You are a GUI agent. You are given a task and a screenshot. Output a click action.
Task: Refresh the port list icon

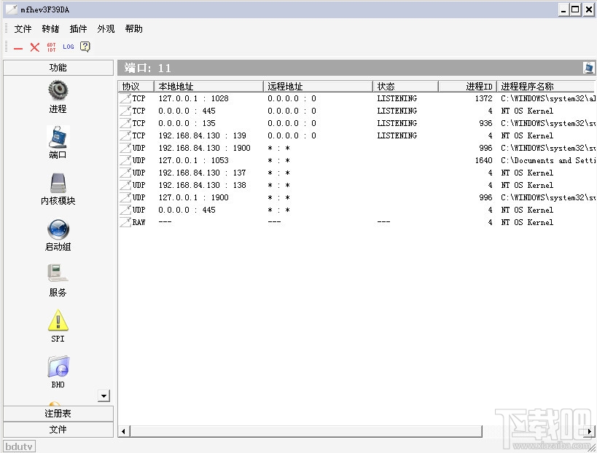click(x=588, y=67)
